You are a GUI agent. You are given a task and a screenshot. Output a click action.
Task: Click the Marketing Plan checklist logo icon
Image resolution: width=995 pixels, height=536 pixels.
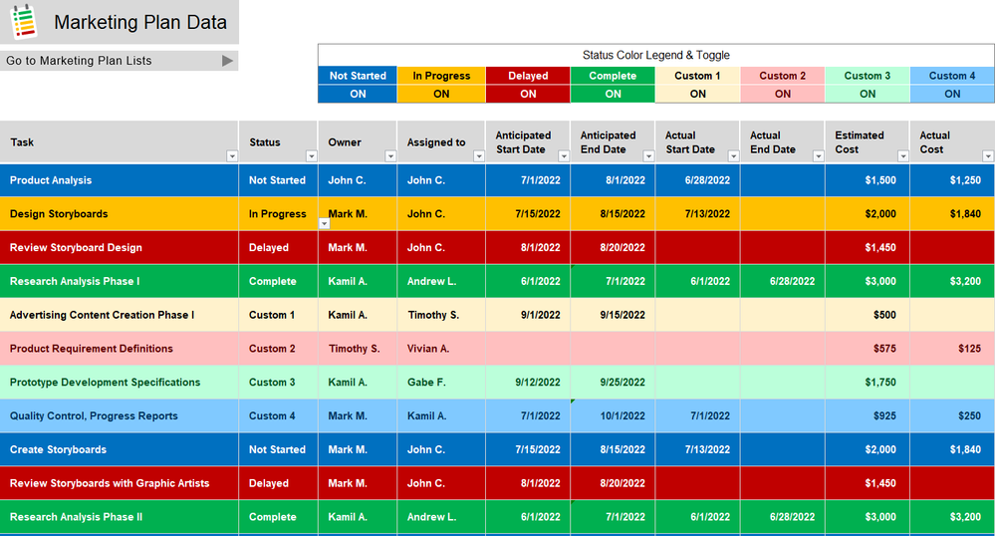24,22
